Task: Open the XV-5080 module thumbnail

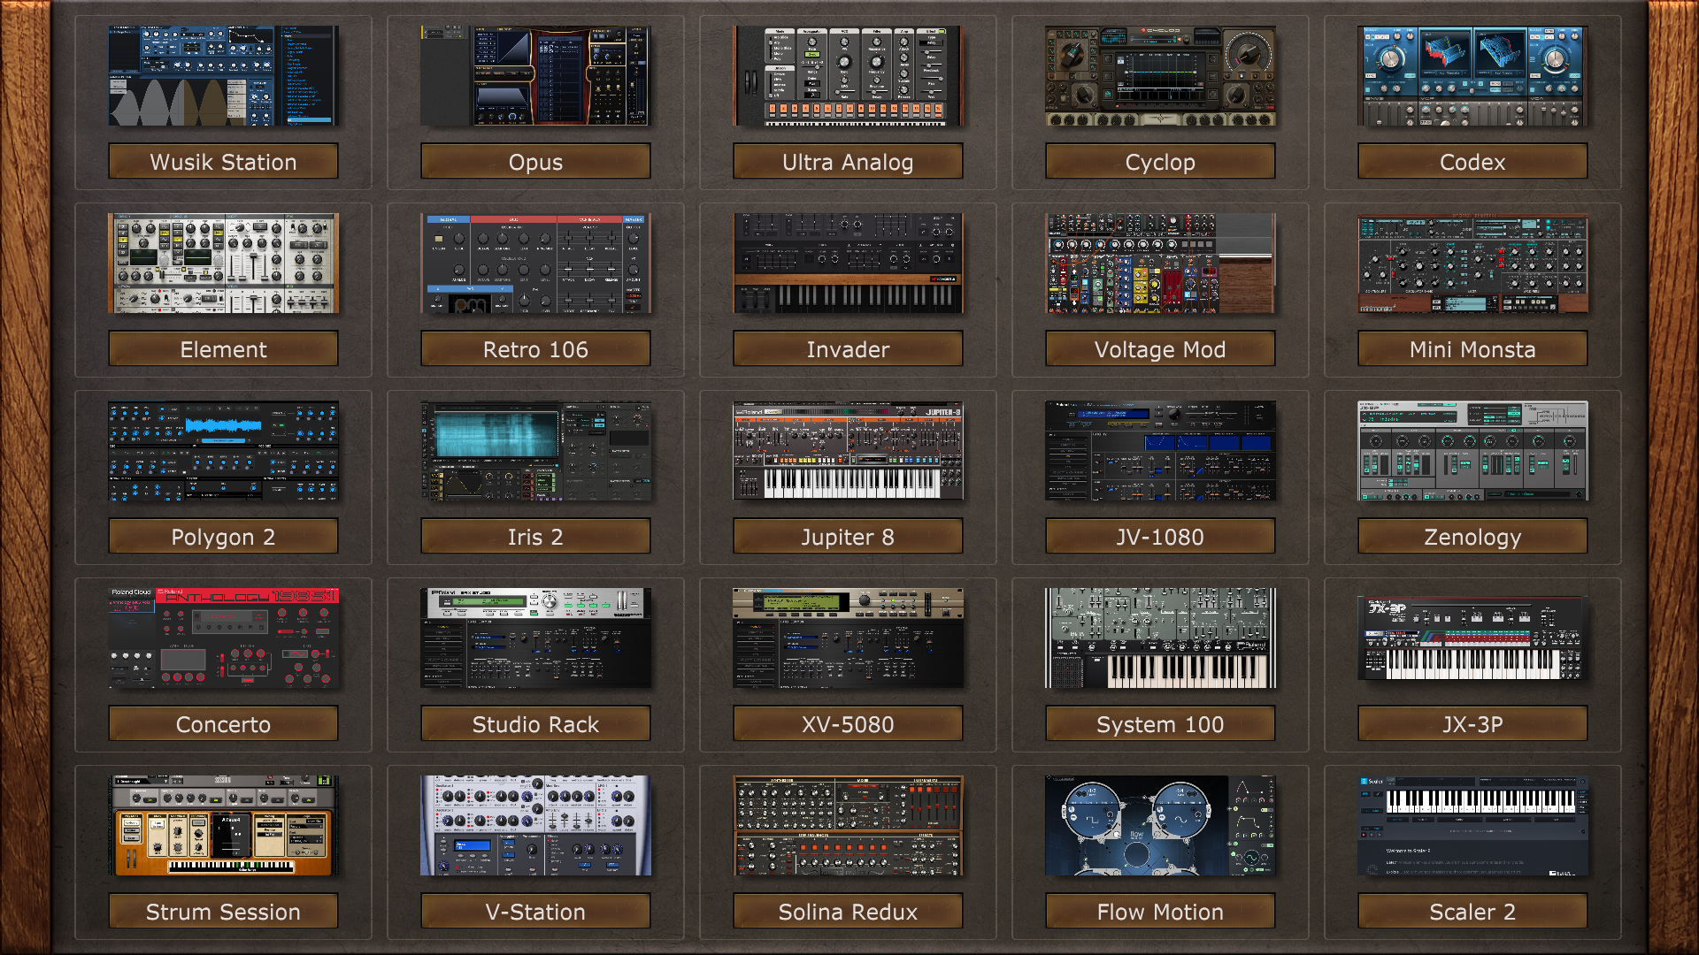Action: pyautogui.click(x=848, y=638)
